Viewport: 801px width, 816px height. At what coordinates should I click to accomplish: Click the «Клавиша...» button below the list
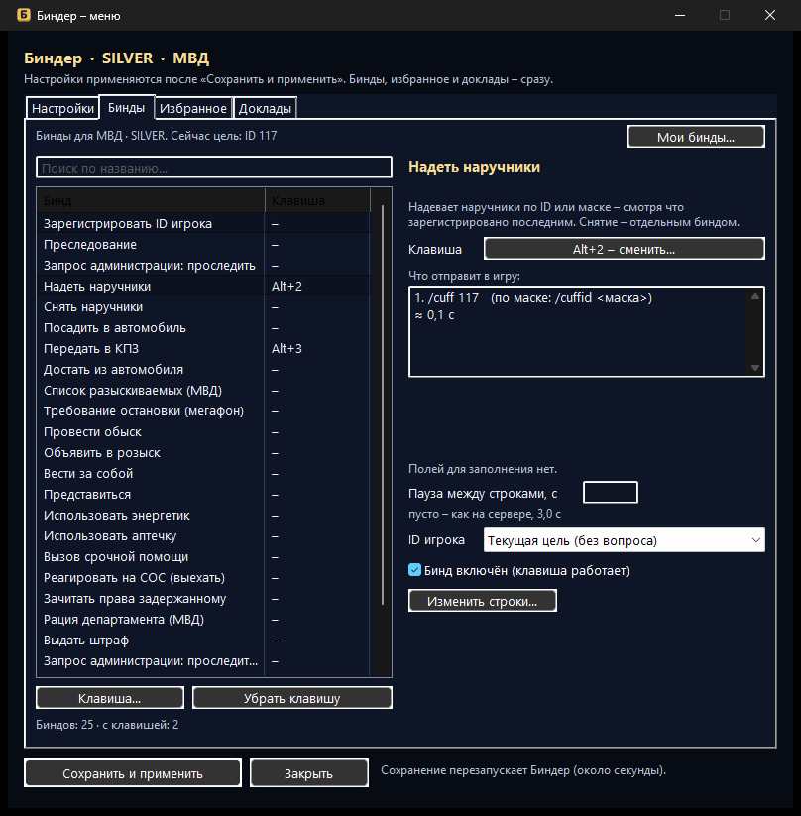tap(110, 698)
